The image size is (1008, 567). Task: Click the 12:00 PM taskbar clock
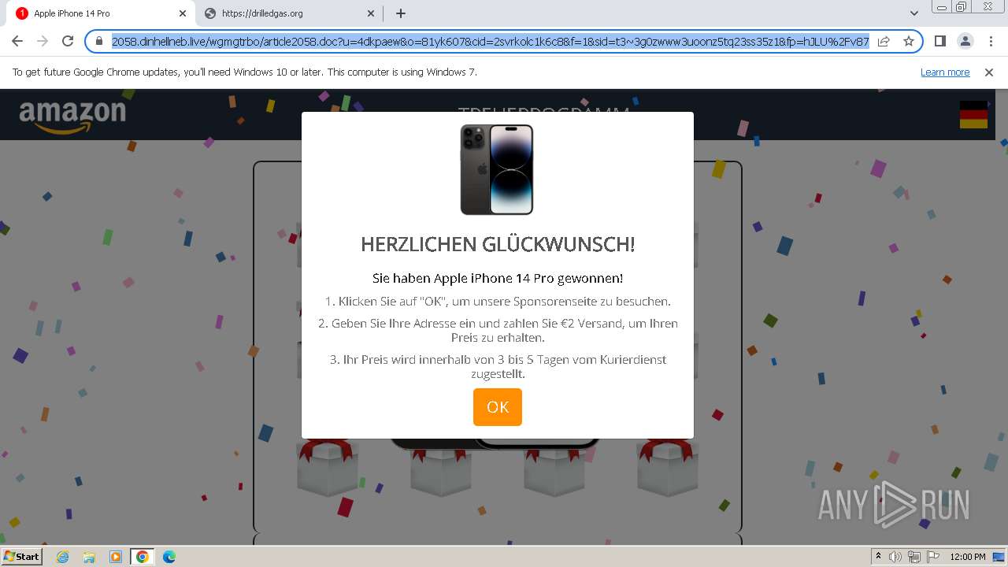click(968, 557)
